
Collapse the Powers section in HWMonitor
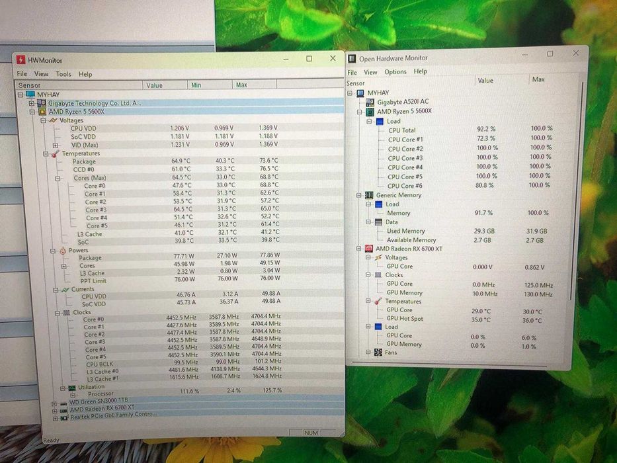click(53, 251)
